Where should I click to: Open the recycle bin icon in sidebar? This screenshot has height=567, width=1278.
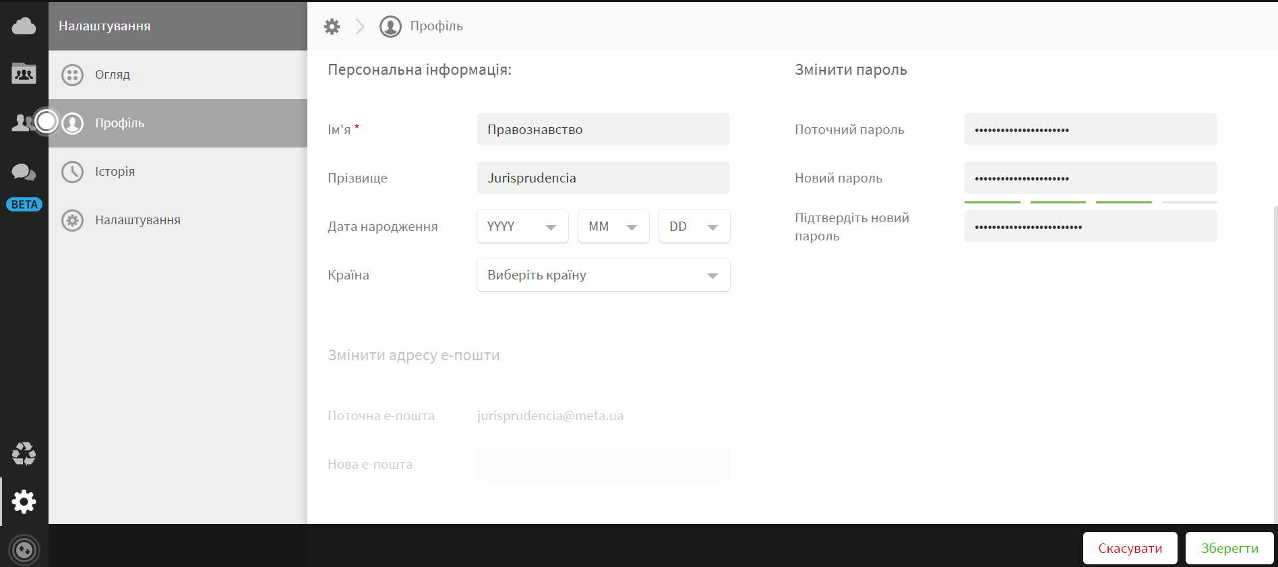[24, 454]
